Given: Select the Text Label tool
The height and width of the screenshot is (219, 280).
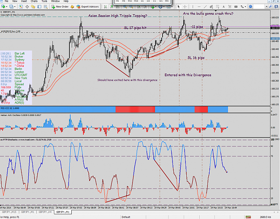Looking at the screenshot, I should 230,7.
